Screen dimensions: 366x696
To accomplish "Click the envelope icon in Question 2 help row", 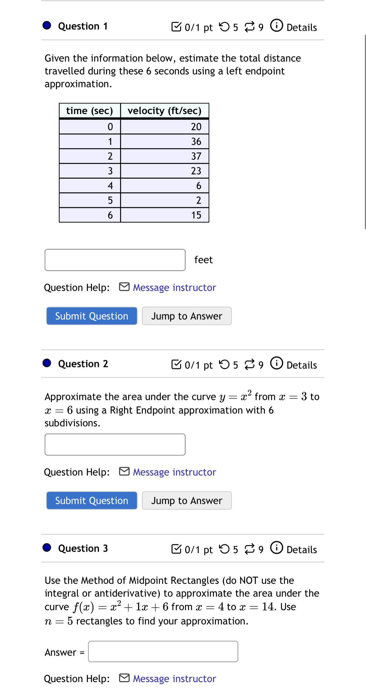I will [x=124, y=472].
